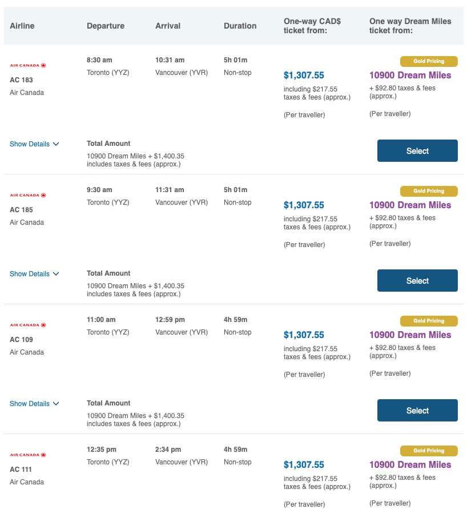Image resolution: width=467 pixels, height=517 pixels.
Task: Click Gold Pricing badge on AC 111 flight
Action: coord(429,451)
